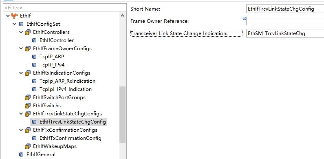Click the EthIfWakeupMaps container icon
The image size is (324, 159).
pyautogui.click(x=28, y=146)
